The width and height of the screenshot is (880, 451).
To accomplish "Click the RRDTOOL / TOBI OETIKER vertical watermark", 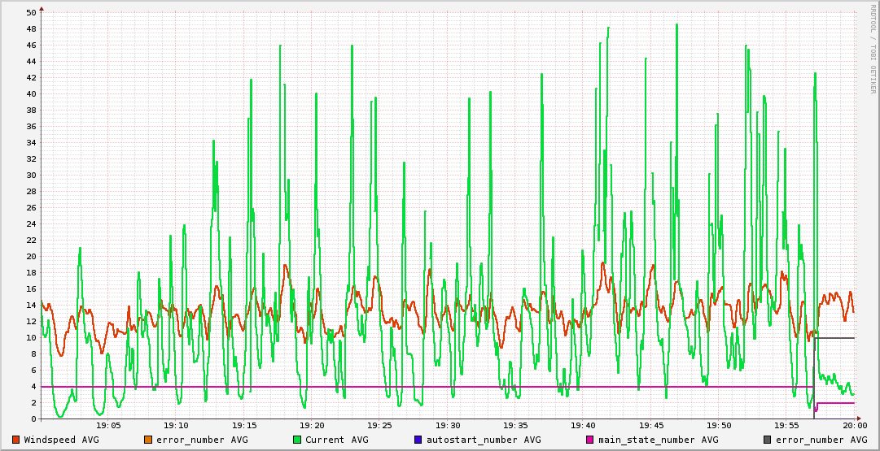I will (x=872, y=49).
